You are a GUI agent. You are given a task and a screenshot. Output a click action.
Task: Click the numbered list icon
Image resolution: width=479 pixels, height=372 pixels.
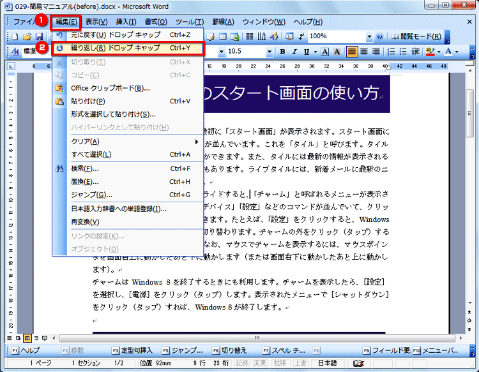[x=391, y=52]
